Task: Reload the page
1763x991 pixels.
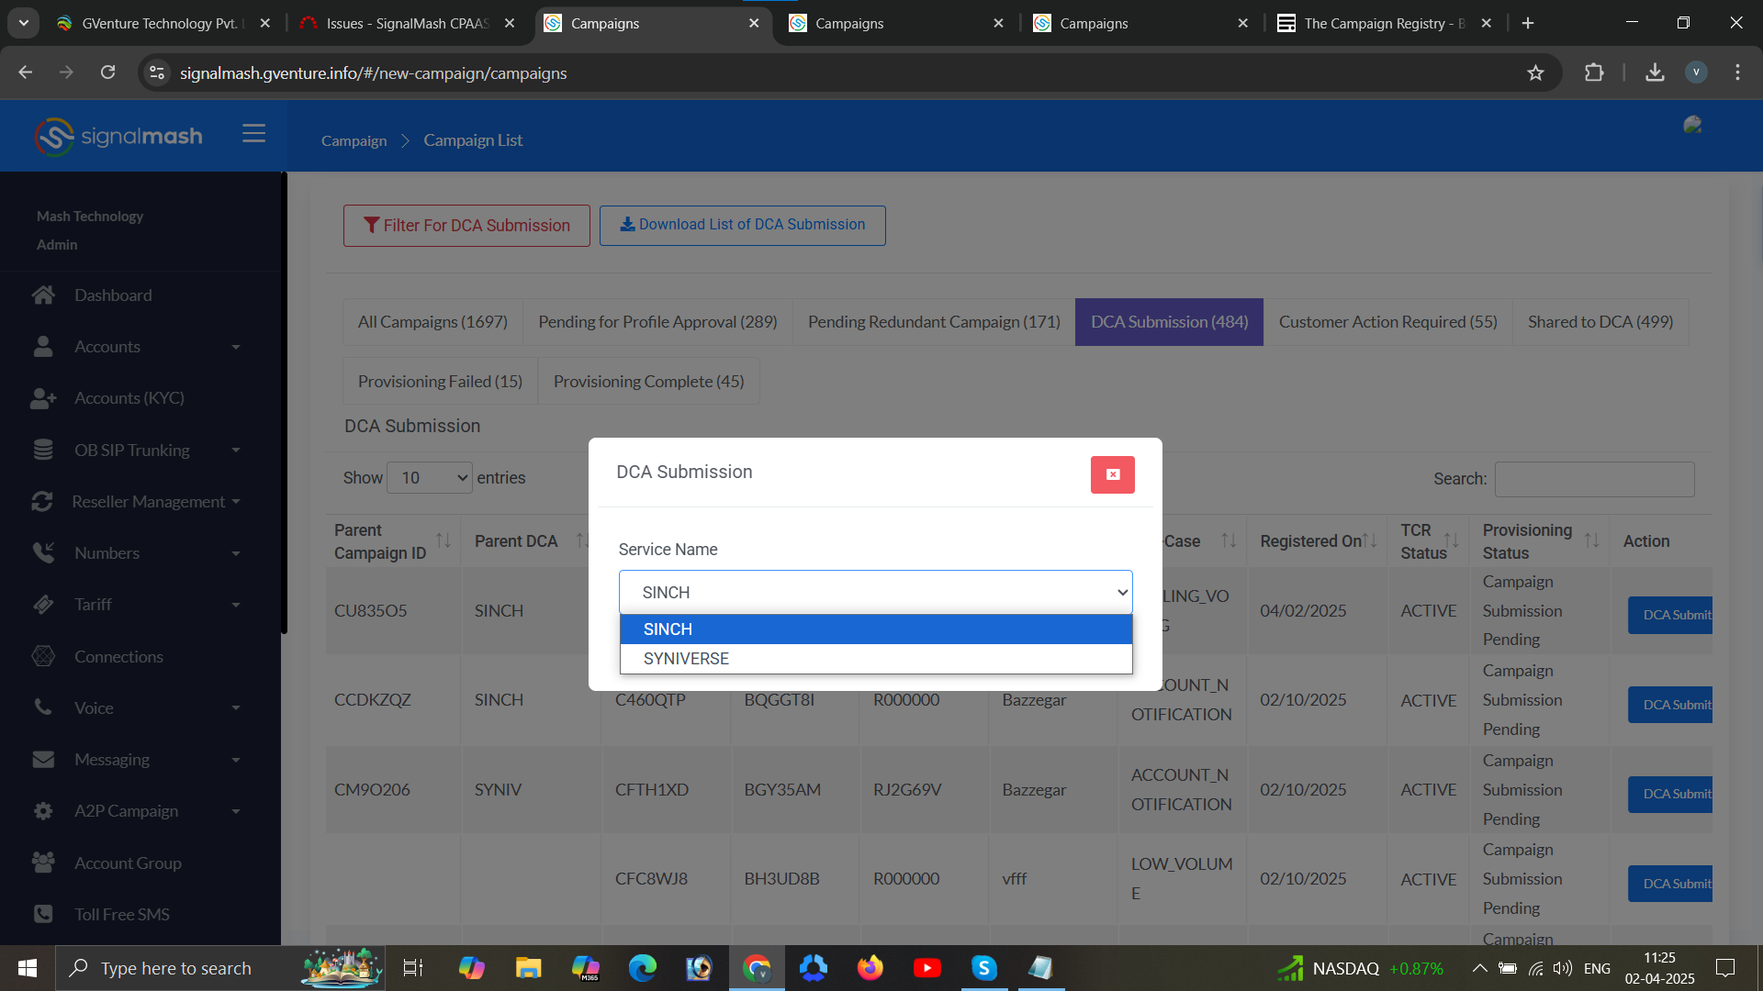Action: pos(107,72)
